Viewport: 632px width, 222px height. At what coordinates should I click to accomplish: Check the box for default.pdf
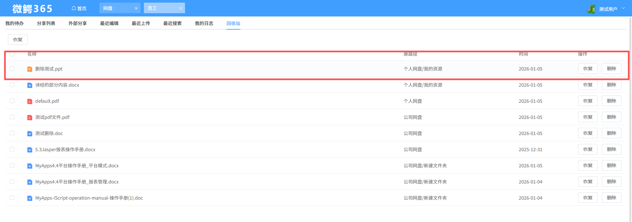tap(12, 101)
